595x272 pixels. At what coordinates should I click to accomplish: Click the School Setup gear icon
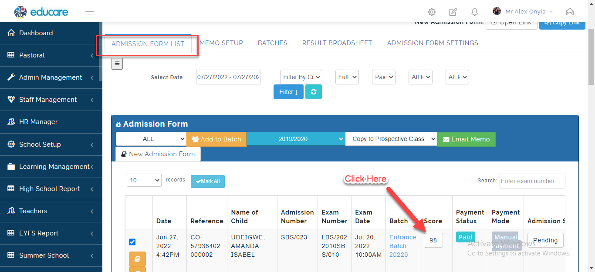[x=11, y=144]
